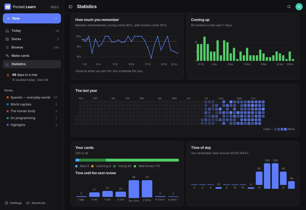Click the streak flame icon
306x210 pixels.
pyautogui.click(x=8, y=75)
